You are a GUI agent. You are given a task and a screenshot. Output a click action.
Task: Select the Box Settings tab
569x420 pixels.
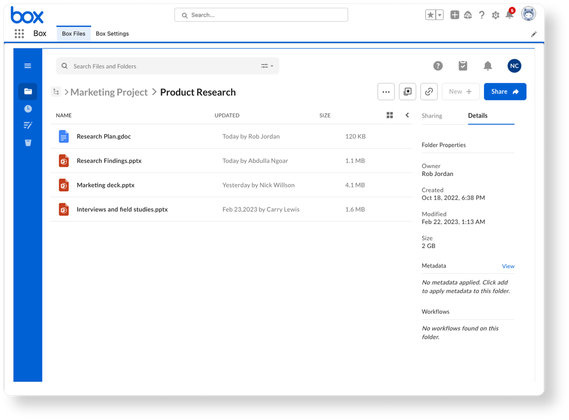click(x=112, y=34)
